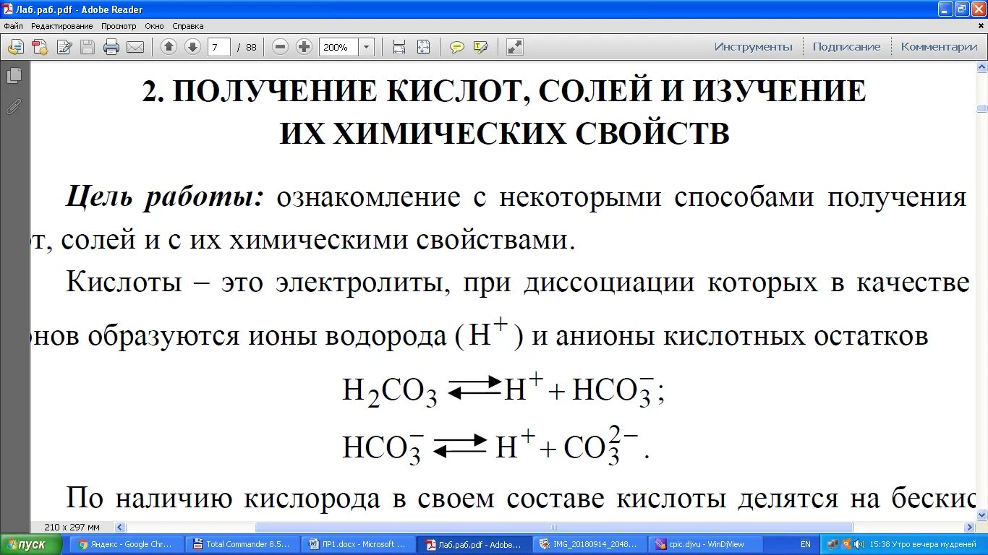Open the Файл menu
The width and height of the screenshot is (988, 555).
click(13, 26)
